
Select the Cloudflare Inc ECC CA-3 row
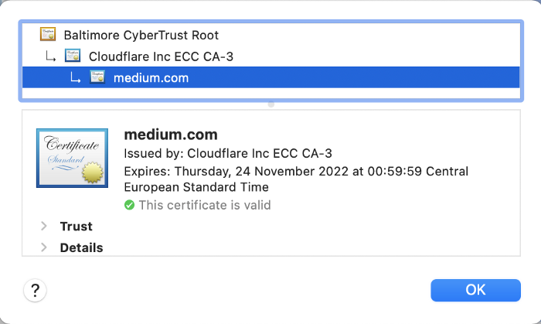pyautogui.click(x=161, y=56)
